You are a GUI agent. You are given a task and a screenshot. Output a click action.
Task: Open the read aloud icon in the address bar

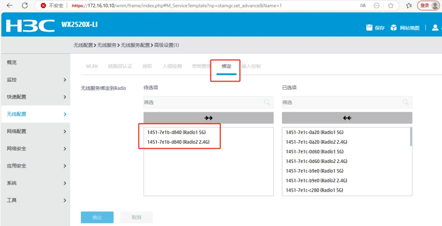click(363, 6)
